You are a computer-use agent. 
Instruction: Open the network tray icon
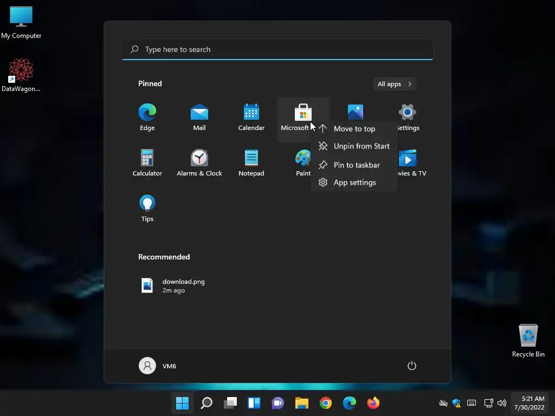488,403
